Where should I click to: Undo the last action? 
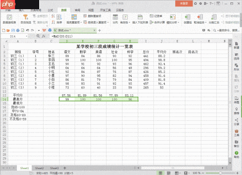point(28,30)
